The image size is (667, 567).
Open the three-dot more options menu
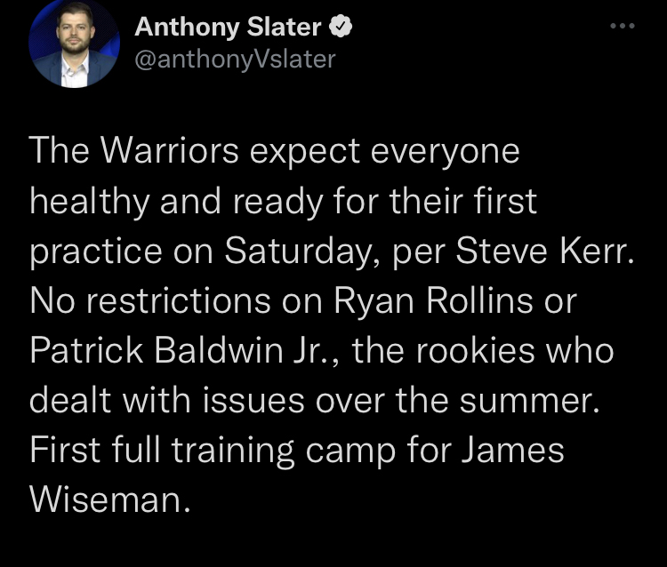[623, 26]
